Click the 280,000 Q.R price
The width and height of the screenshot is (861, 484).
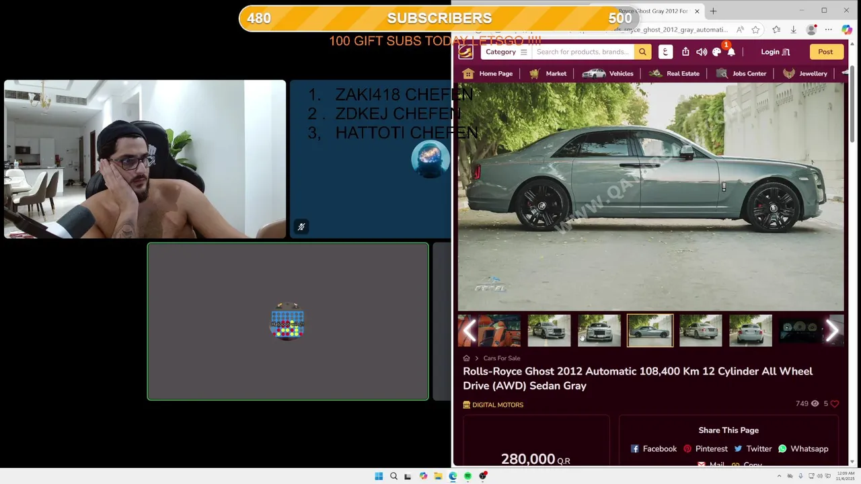[535, 459]
